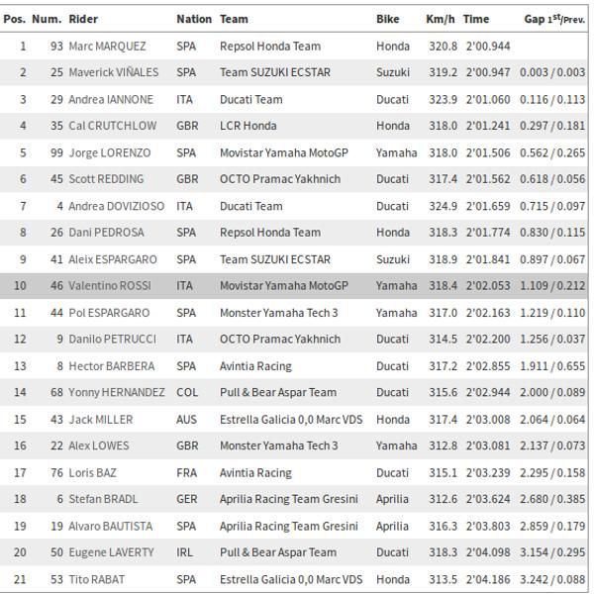Click Andrea IANNONE in third place

[111, 99]
